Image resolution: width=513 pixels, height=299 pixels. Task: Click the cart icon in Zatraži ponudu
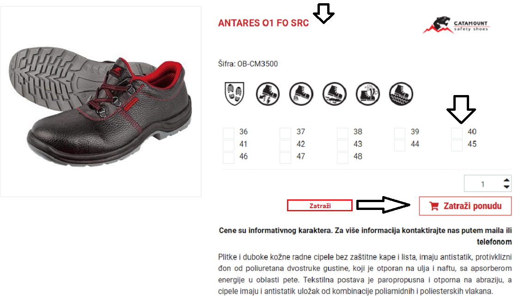pos(434,206)
